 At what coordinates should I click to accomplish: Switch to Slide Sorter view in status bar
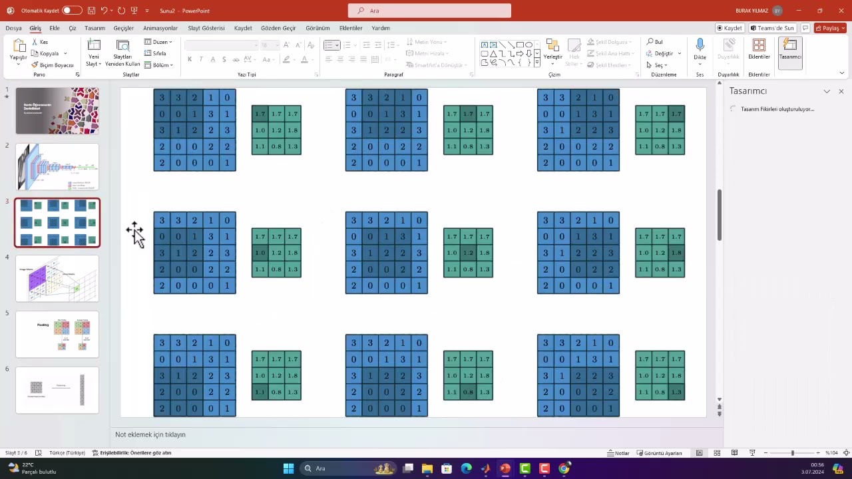717,453
